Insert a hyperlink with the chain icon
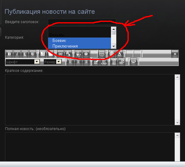This screenshot has width=185, height=167. [x=60, y=54]
